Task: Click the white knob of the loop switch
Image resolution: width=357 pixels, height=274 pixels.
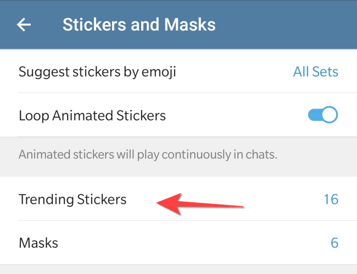Action: tap(330, 115)
